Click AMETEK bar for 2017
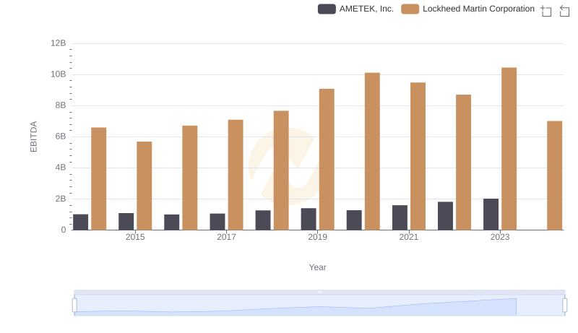This screenshot has width=578, height=333. click(217, 222)
